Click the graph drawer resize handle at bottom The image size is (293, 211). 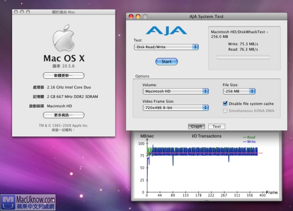[x=206, y=200]
